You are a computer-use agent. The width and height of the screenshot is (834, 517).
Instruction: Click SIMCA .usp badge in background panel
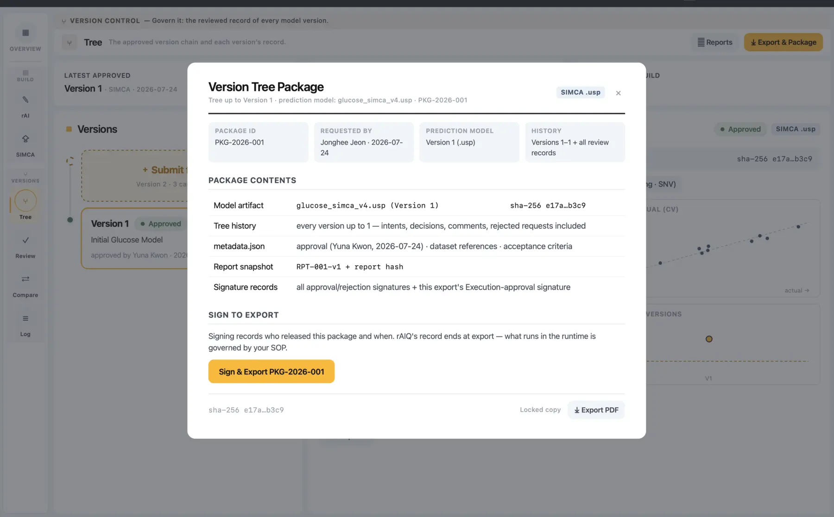795,129
